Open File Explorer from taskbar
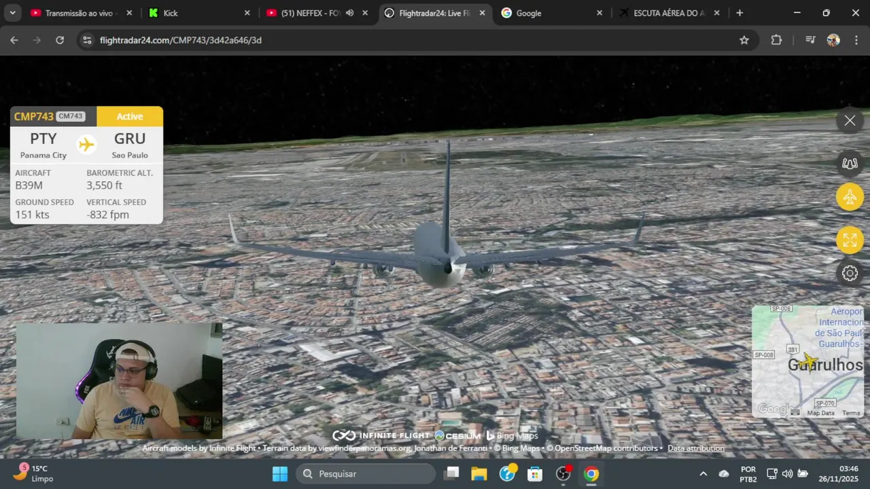Viewport: 870px width, 489px height. (x=479, y=473)
